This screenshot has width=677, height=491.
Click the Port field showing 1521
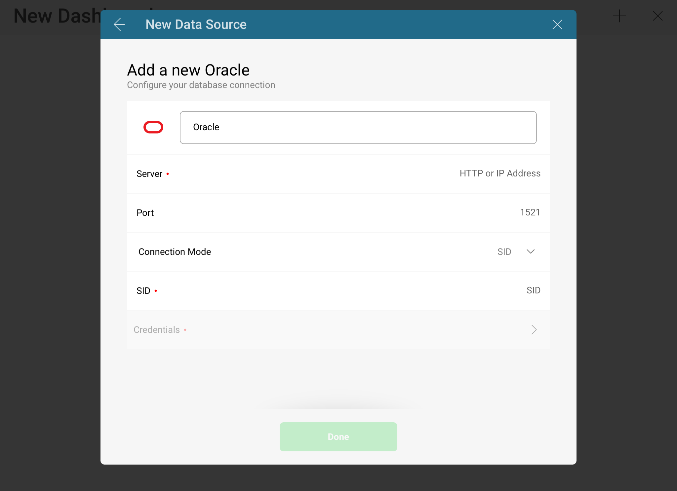[530, 212]
